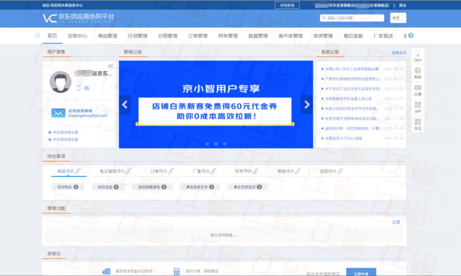
Task: Click the mobile phone icon under username
Action: coord(78,88)
